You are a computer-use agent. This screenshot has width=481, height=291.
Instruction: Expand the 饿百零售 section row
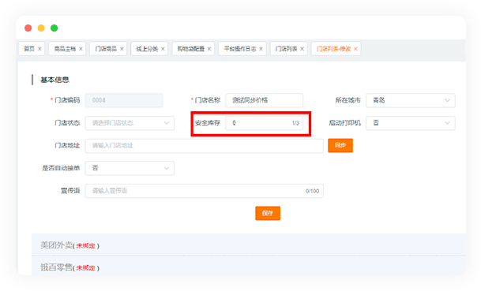[249, 266]
